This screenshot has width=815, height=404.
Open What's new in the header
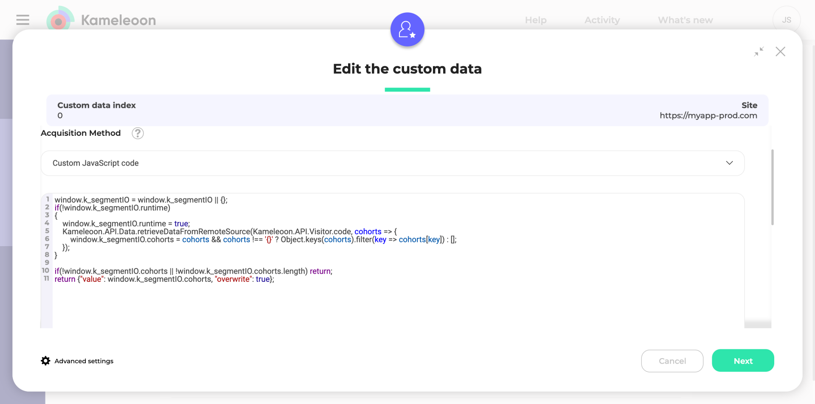coord(685,20)
